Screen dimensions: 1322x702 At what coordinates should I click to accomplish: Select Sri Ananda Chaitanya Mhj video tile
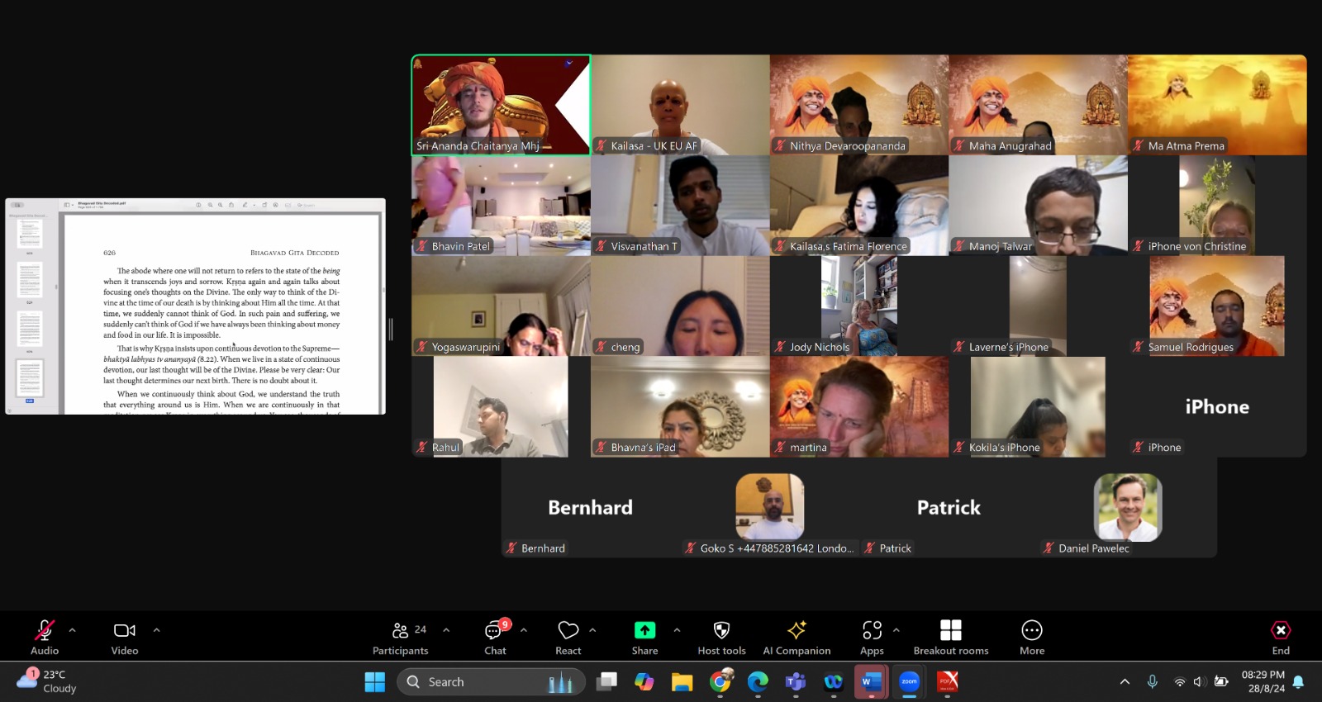pos(501,105)
